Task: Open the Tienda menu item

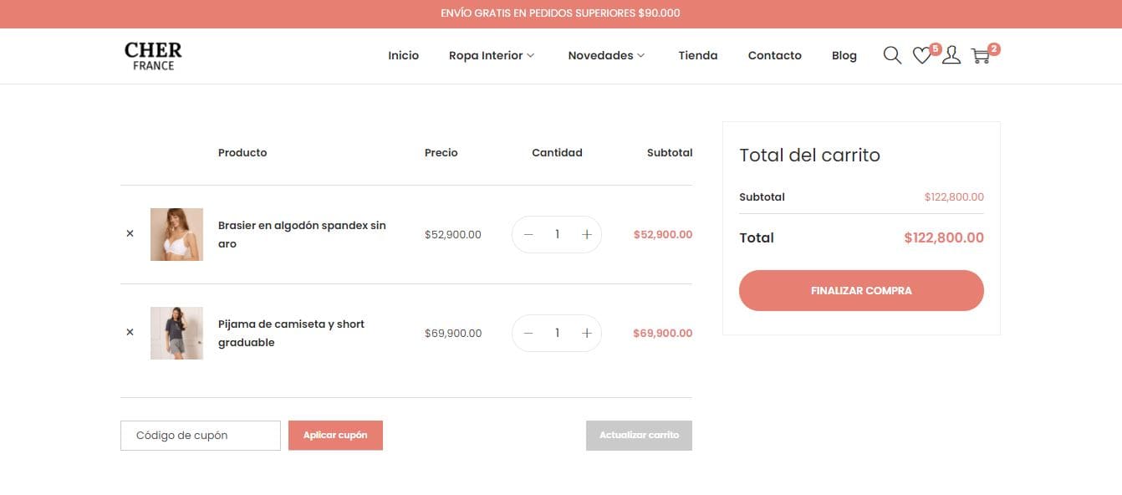Action: [697, 55]
